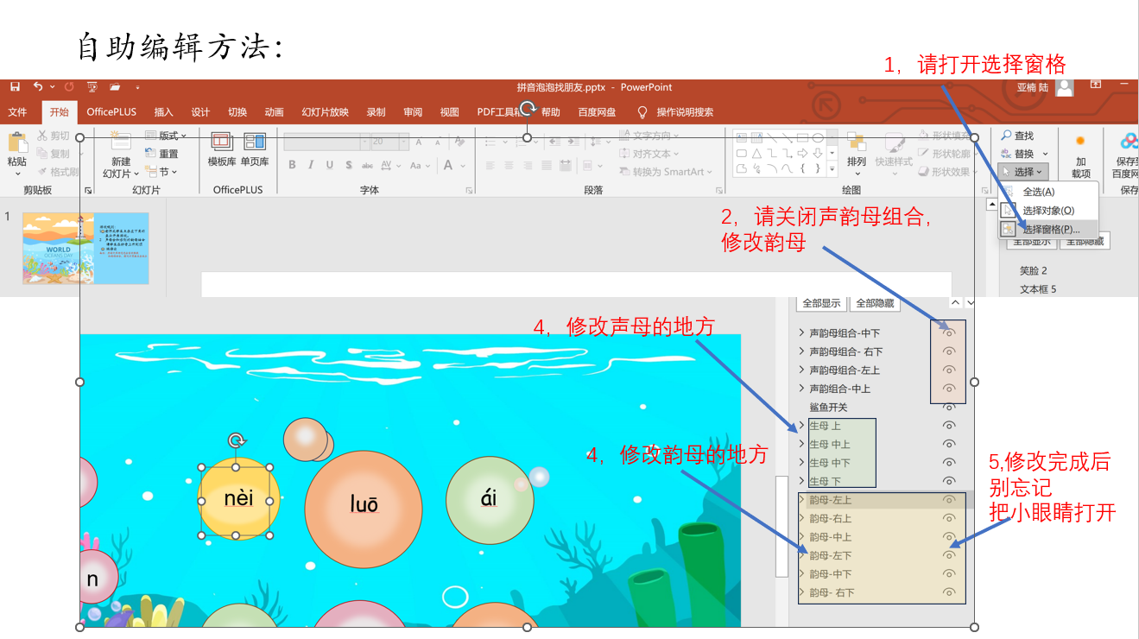Expand the 声韵母组合-左上 group
This screenshot has width=1139, height=639.
coord(801,370)
